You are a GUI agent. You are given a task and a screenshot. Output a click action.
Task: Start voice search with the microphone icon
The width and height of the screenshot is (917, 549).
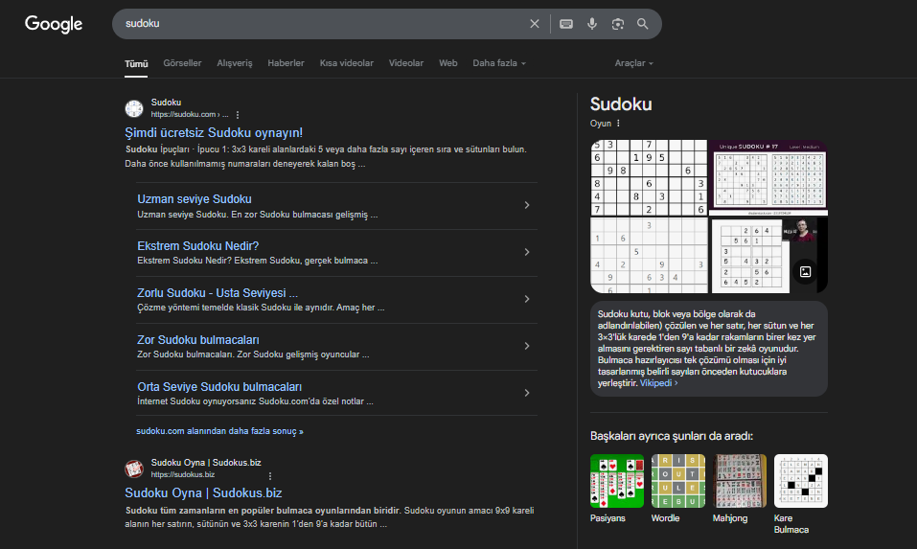point(592,24)
